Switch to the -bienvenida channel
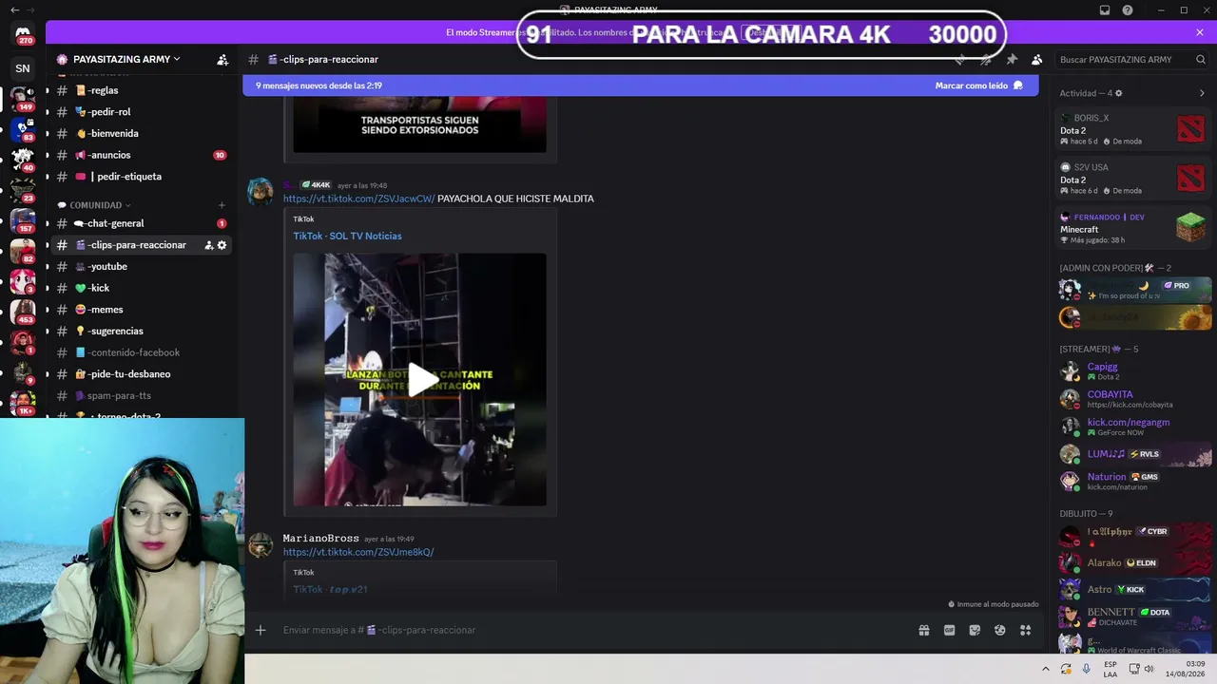The image size is (1217, 684). click(139, 134)
